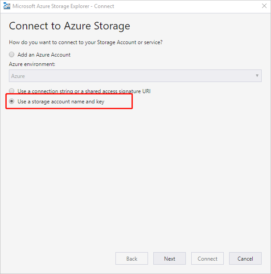The height and width of the screenshot is (274, 271).
Task: Click the window title bar text
Action: point(63,6)
